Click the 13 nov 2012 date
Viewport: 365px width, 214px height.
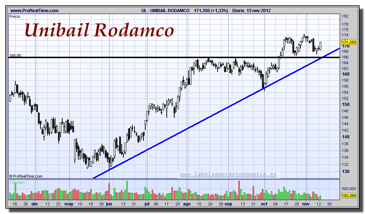pos(258,11)
